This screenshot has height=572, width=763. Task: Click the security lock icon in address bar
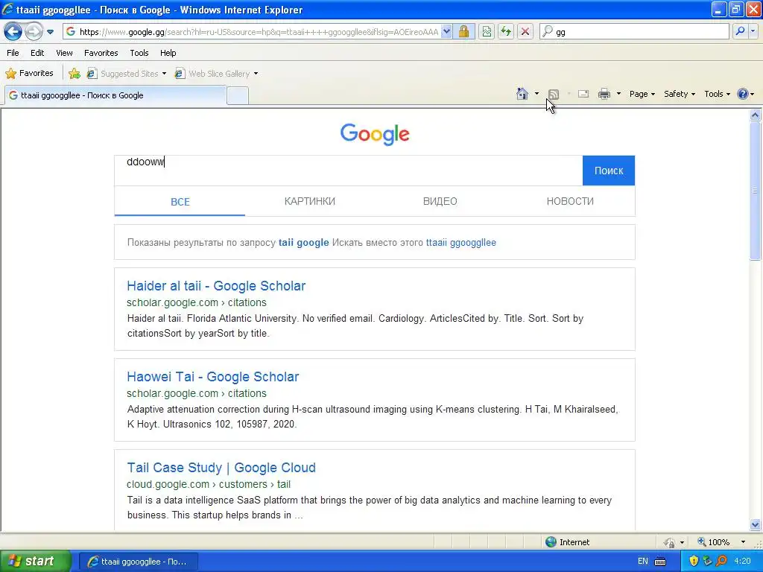coord(463,31)
